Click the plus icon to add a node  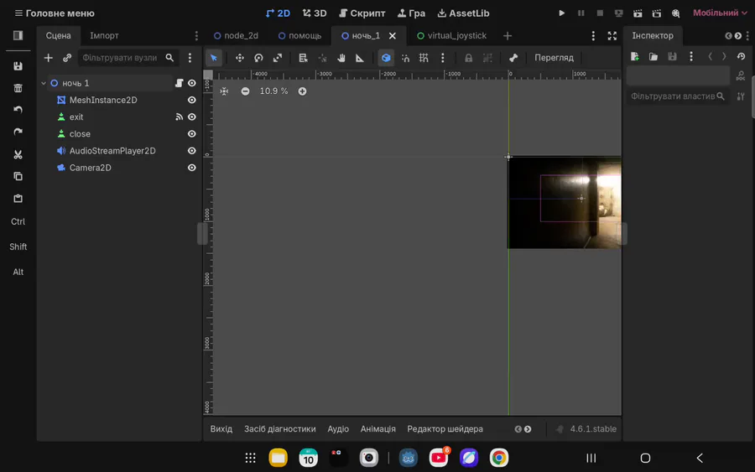point(49,58)
